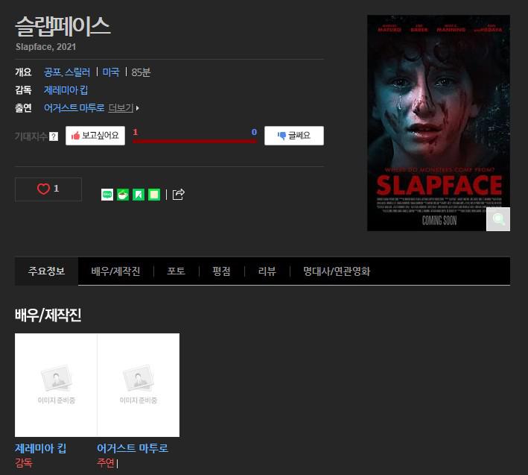Image resolution: width=528 pixels, height=475 pixels.
Task: Open 어거스트 마투로 placeholder photo
Action: point(139,385)
